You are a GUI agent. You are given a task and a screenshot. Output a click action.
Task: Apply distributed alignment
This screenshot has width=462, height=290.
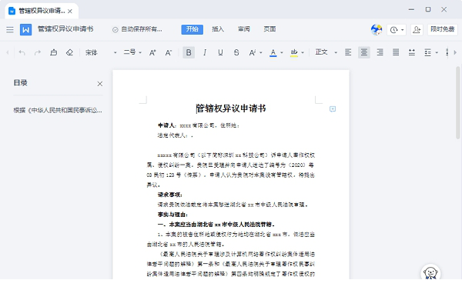412,53
